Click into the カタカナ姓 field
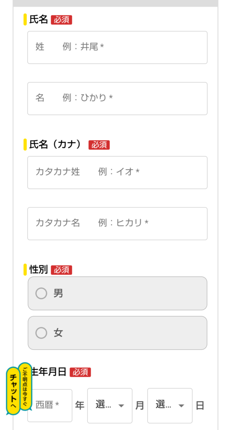The height and width of the screenshot is (430, 231). point(118,173)
